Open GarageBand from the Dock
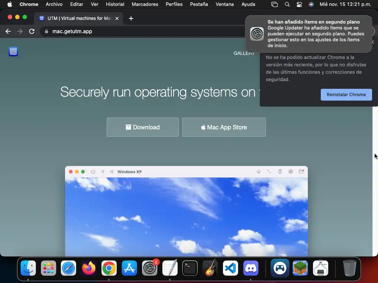The image size is (378, 283). (210, 268)
